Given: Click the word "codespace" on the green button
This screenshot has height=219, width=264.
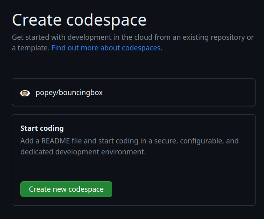Looking at the screenshot, I should click(86, 190).
